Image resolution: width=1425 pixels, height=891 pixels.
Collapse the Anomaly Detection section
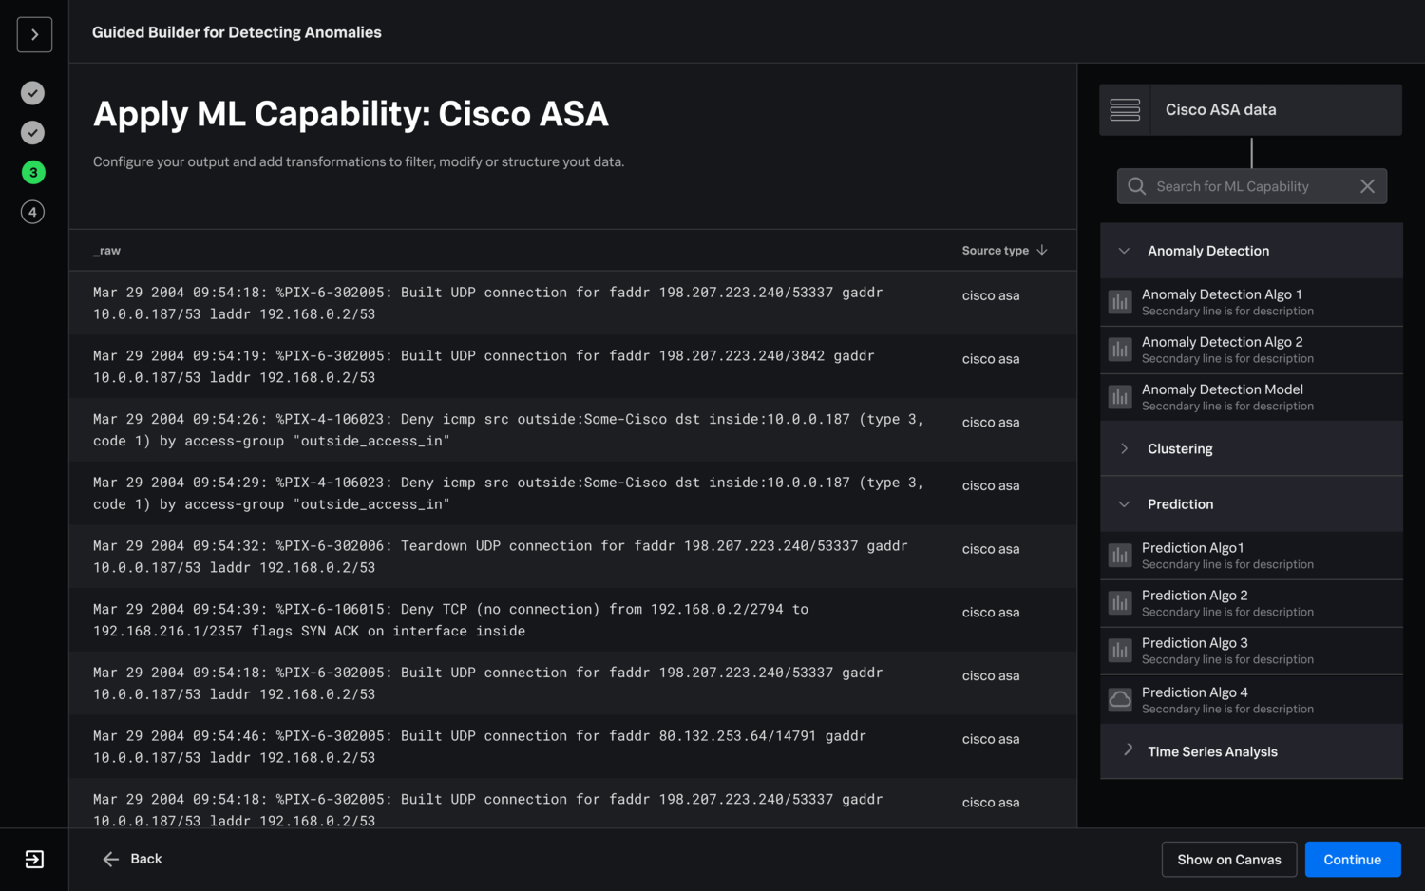tap(1251, 251)
